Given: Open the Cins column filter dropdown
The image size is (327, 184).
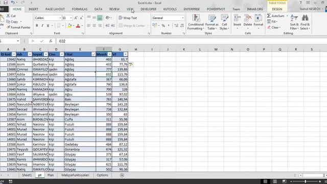Looking at the screenshot, I should point(62,54).
